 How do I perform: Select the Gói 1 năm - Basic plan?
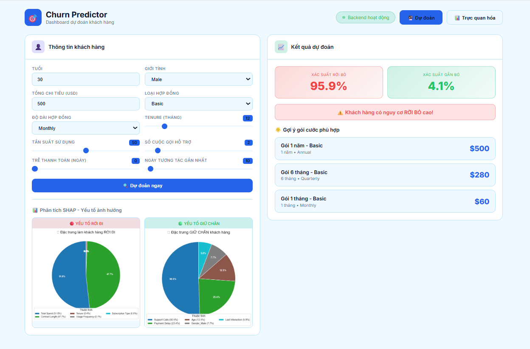385,149
